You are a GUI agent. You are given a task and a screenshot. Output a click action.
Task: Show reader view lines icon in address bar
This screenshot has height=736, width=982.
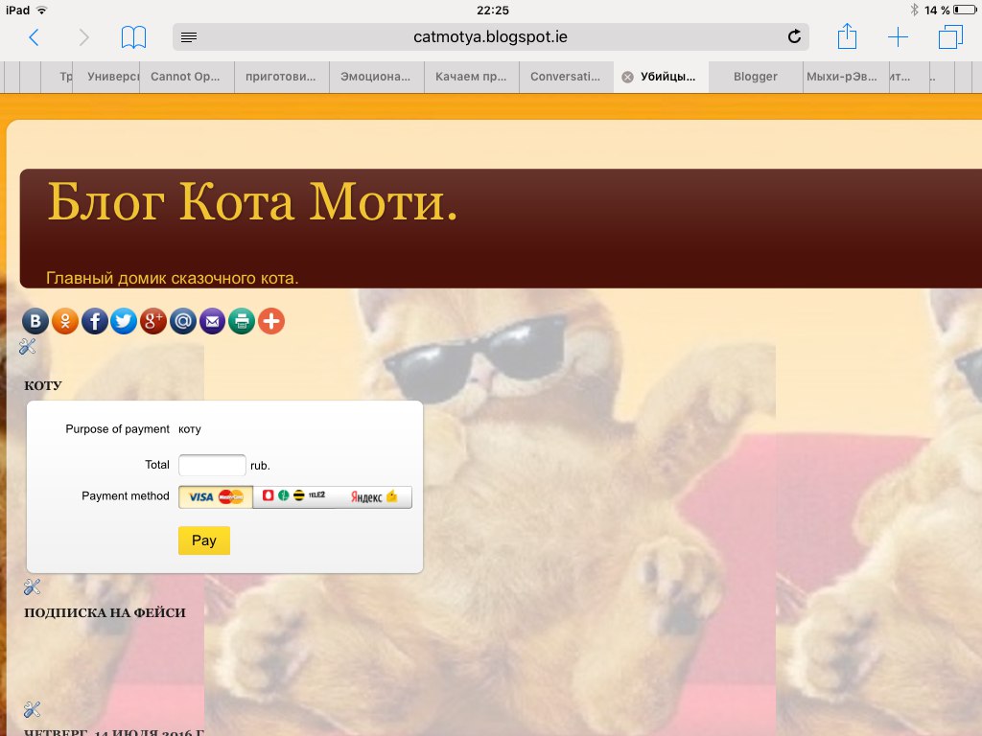pyautogui.click(x=189, y=37)
